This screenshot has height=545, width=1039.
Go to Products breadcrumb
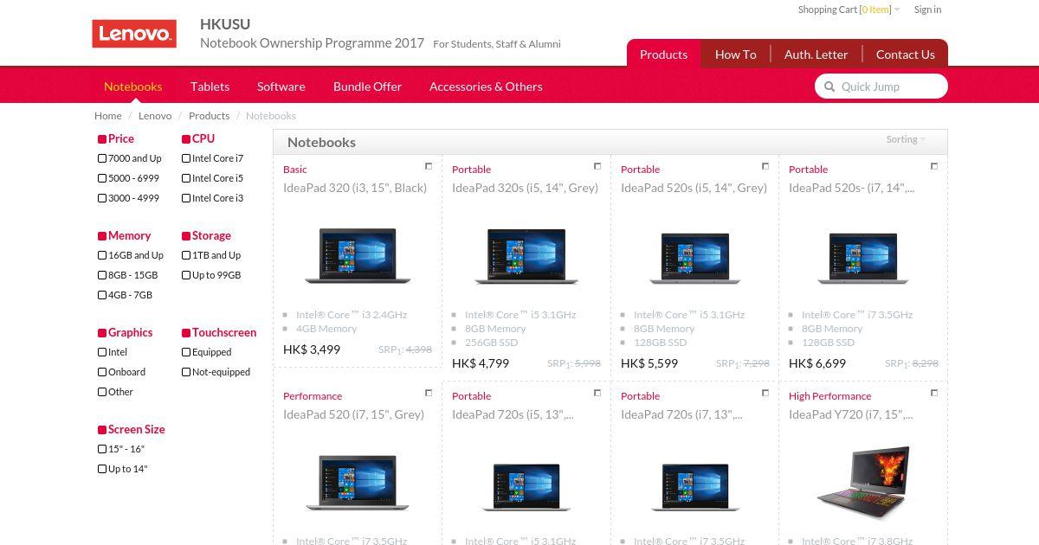point(210,116)
